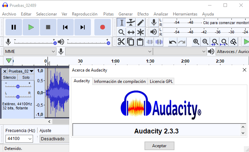This screenshot has width=249, height=152.
Task: Switch to Licencia GPL tab
Action: pyautogui.click(x=161, y=82)
